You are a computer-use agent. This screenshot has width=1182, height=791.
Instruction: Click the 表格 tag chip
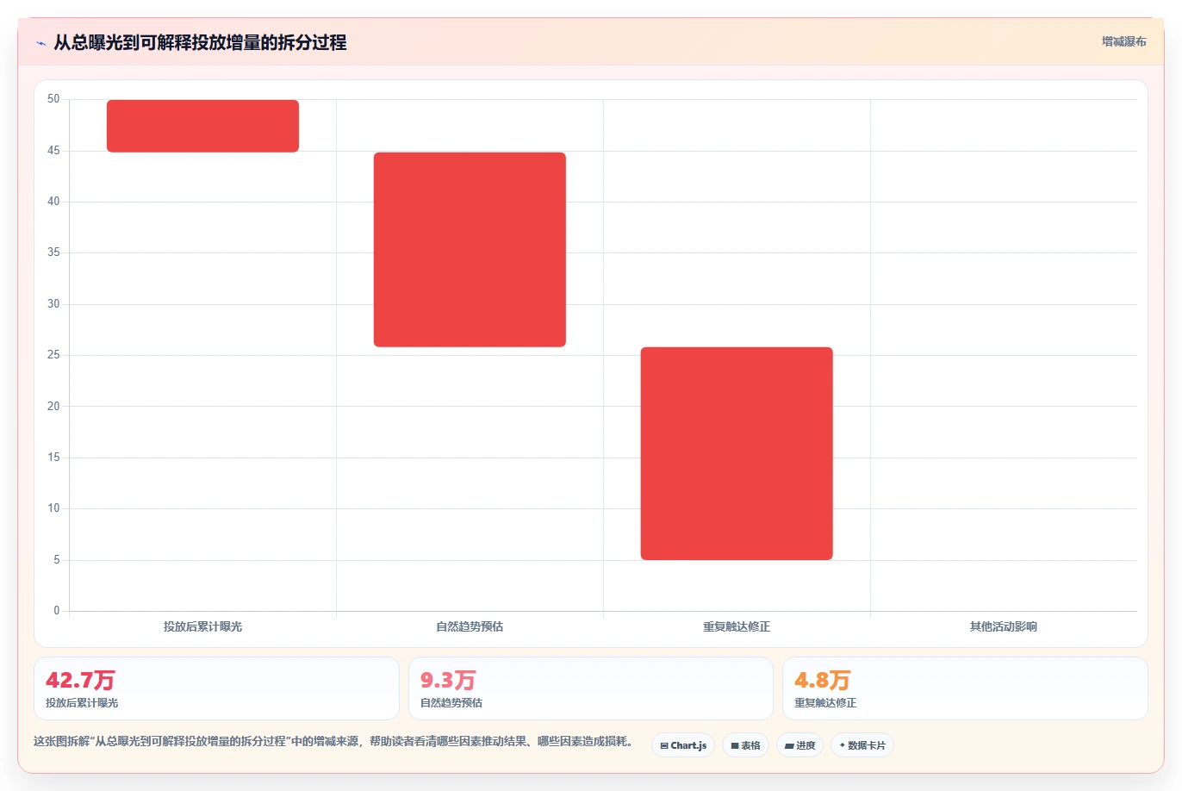[x=745, y=745]
